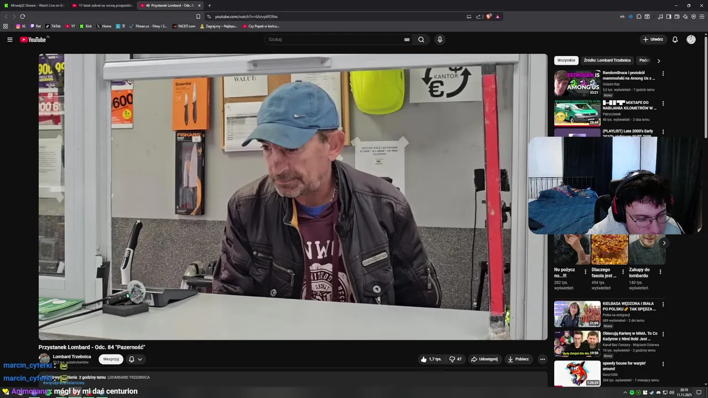Open YouTube notifications bell
The image size is (708, 398).
(675, 39)
